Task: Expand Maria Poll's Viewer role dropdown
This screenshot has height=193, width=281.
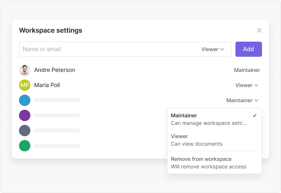Action: tap(247, 85)
